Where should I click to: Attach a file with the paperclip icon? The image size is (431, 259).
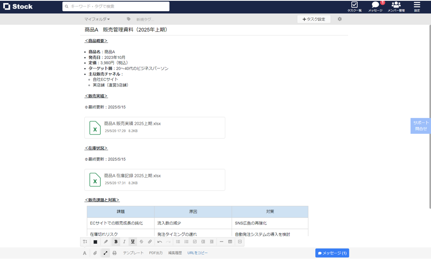pyautogui.click(x=95, y=253)
